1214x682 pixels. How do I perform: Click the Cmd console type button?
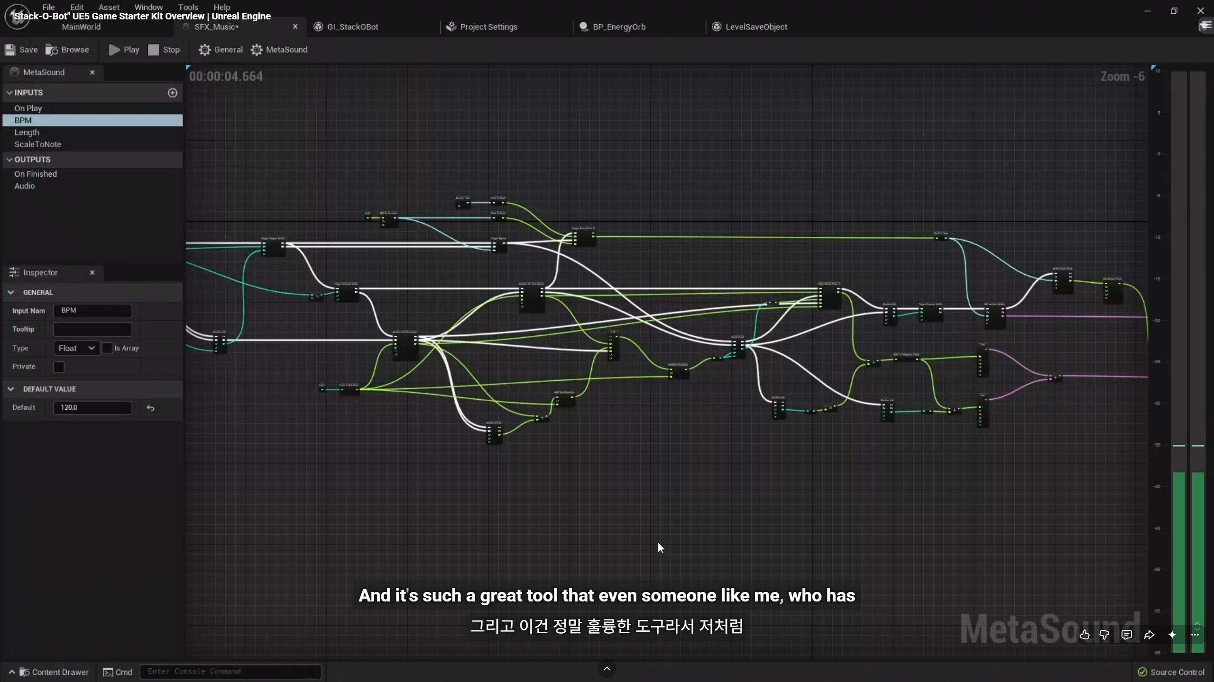pos(118,672)
